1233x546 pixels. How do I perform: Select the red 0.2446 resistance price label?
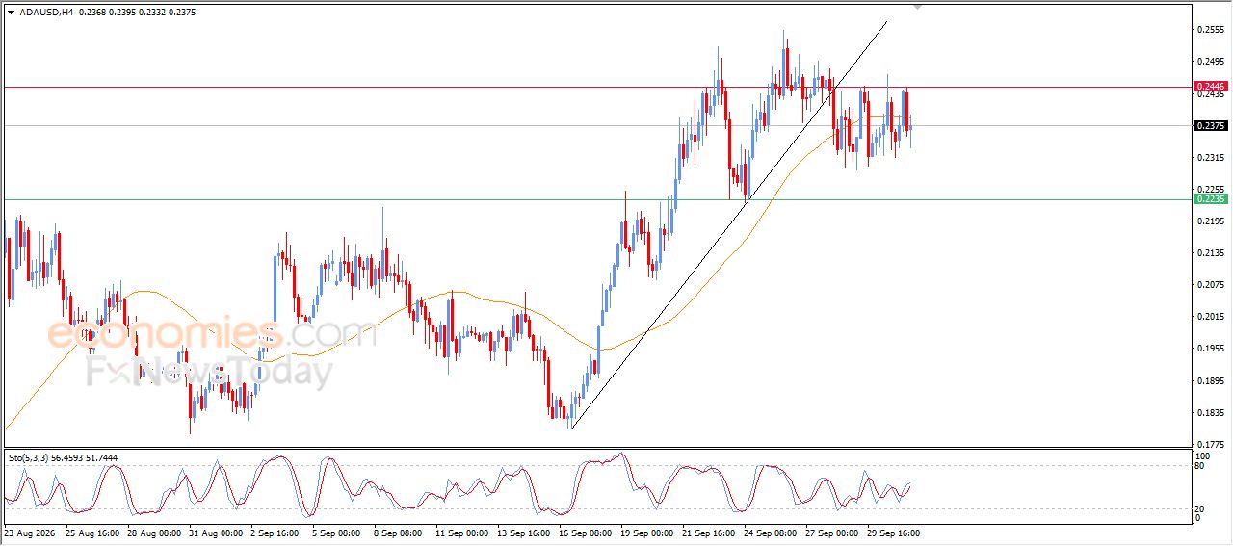click(x=1210, y=87)
